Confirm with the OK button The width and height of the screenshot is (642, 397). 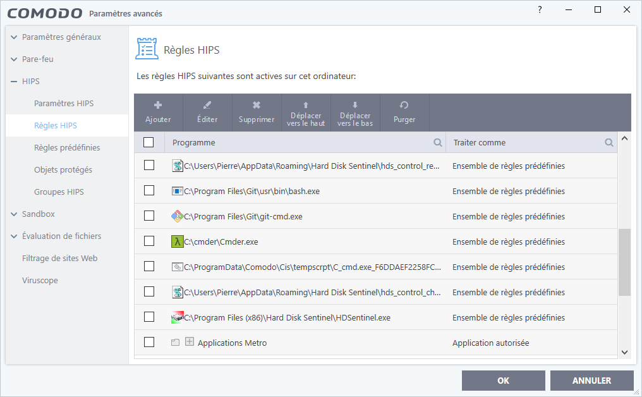pos(503,381)
